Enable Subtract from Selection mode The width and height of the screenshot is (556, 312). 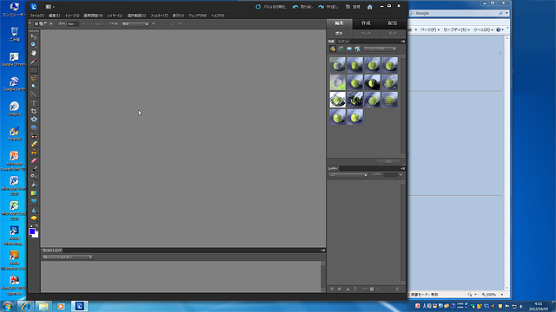[46, 23]
